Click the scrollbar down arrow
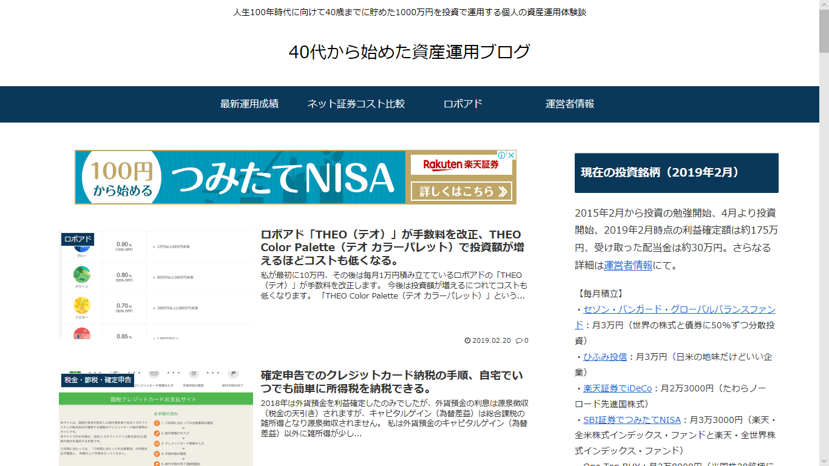The height and width of the screenshot is (466, 829). click(x=824, y=461)
